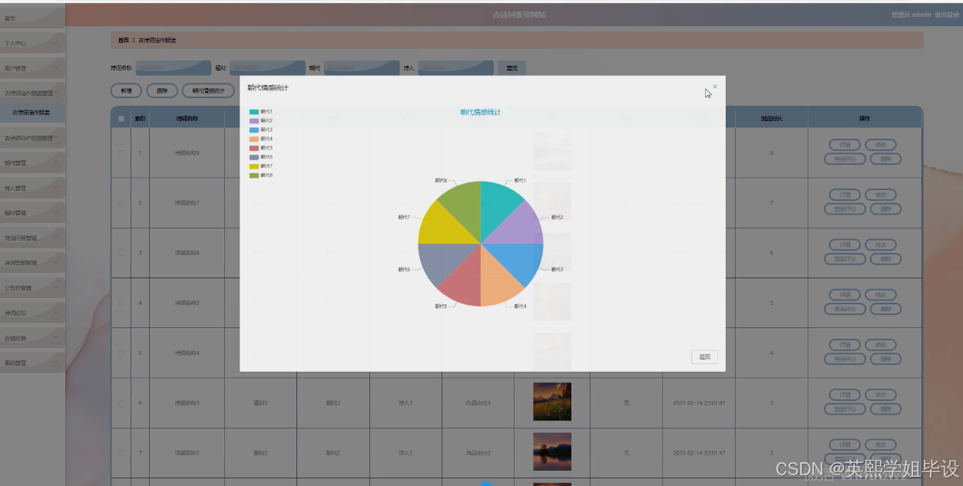
Task: Click the 新增 button
Action: click(126, 90)
